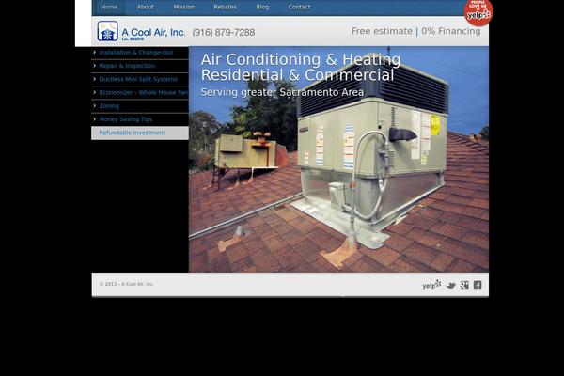Click the A Cool Air house logo

tap(107, 31)
